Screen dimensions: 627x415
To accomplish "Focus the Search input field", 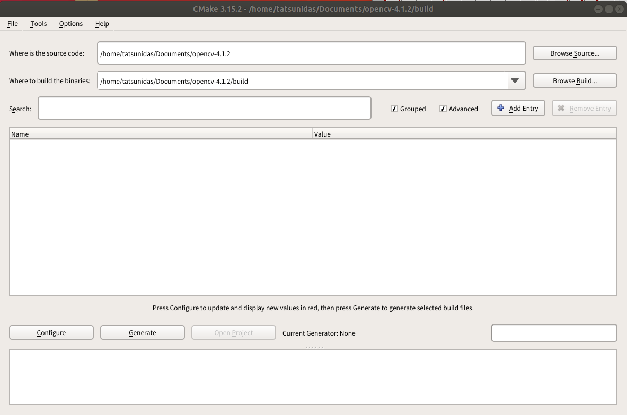I will pos(205,108).
